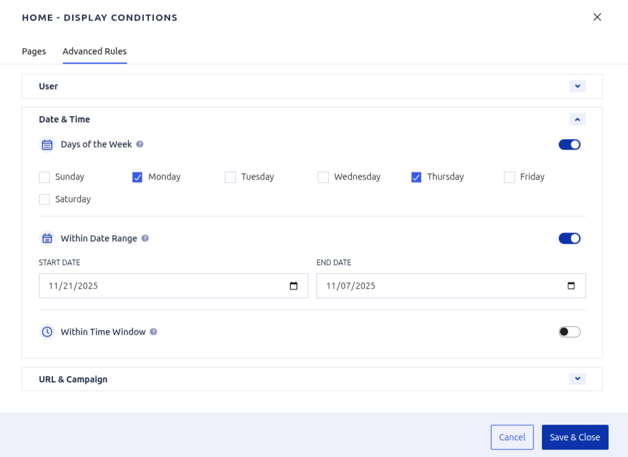Expand the User section
The image size is (628, 457).
pyautogui.click(x=578, y=86)
